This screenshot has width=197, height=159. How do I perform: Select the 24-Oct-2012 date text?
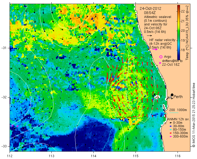coord(150,8)
